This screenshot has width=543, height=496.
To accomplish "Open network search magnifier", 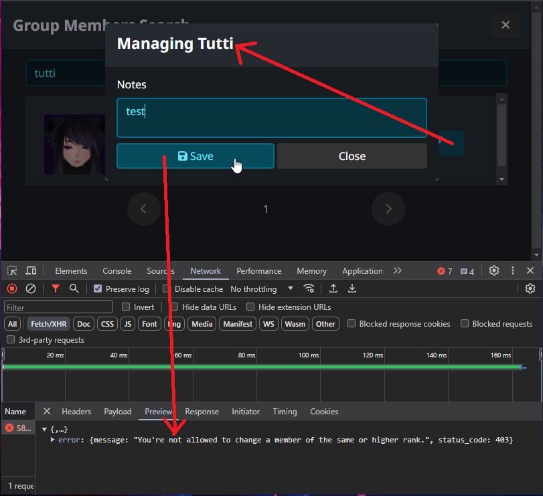I will pyautogui.click(x=74, y=288).
